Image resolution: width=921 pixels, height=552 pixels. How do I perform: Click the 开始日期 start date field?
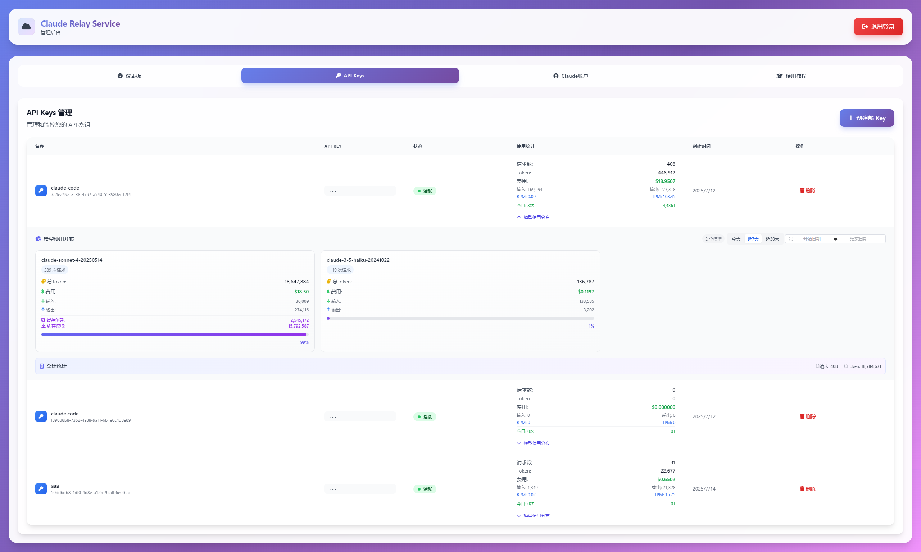(811, 239)
